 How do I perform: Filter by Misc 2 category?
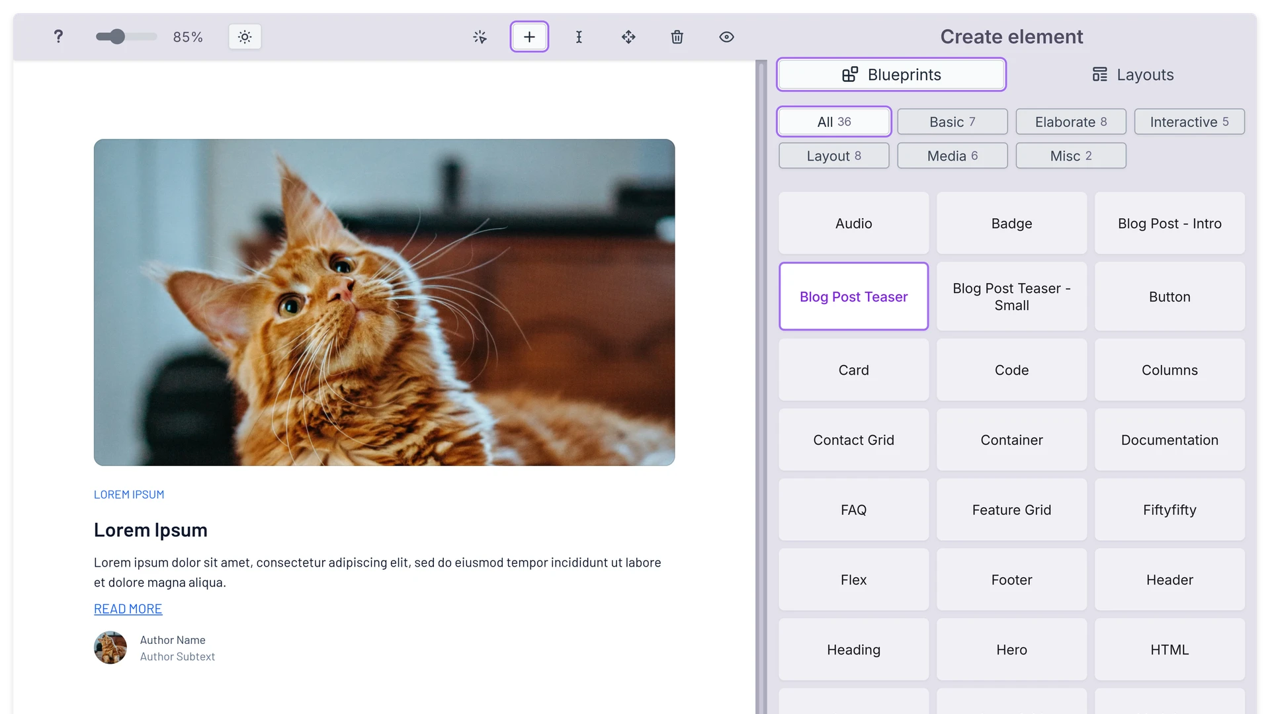tap(1071, 156)
